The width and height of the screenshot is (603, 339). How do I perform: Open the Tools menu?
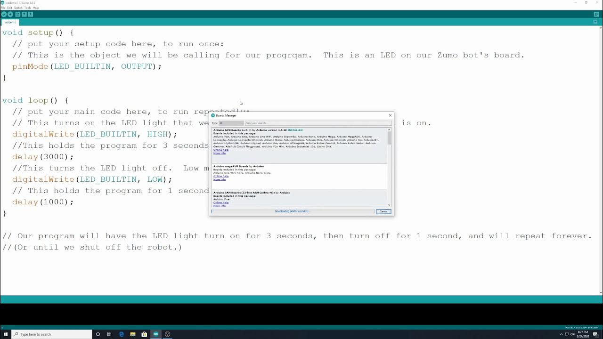point(27,8)
